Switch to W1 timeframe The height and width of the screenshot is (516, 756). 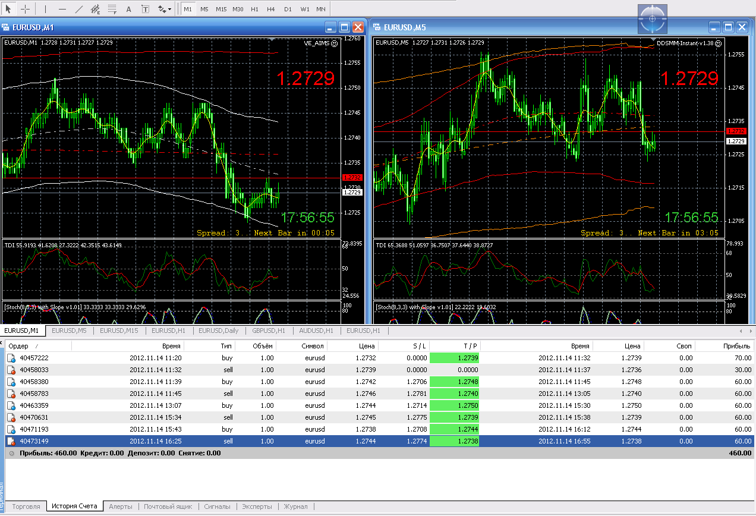(304, 9)
